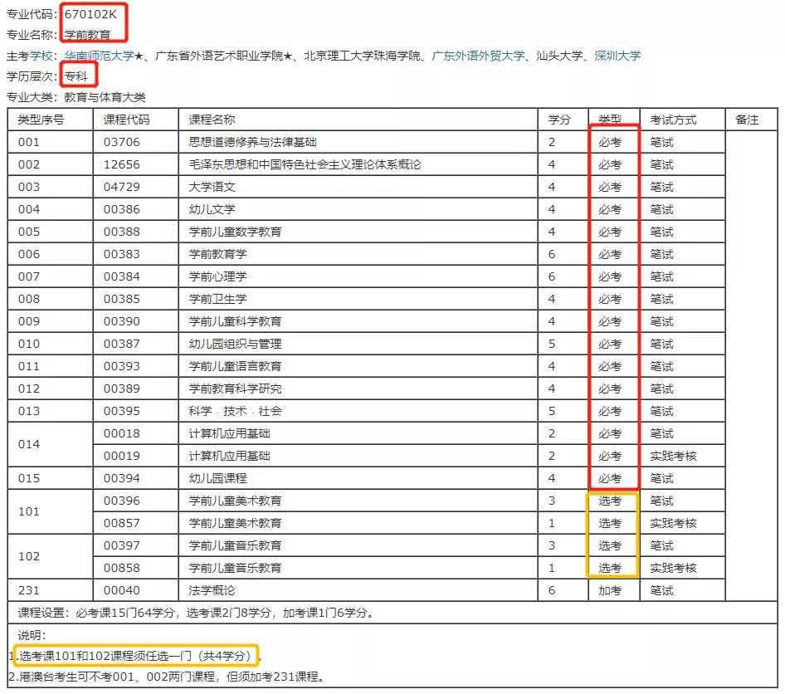Click the highlighted note about 选考课101和102

pyautogui.click(x=133, y=655)
